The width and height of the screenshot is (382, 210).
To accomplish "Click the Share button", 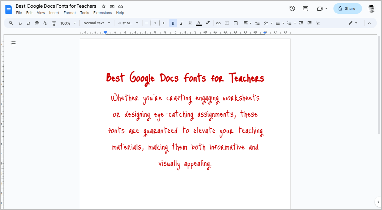I will [347, 8].
